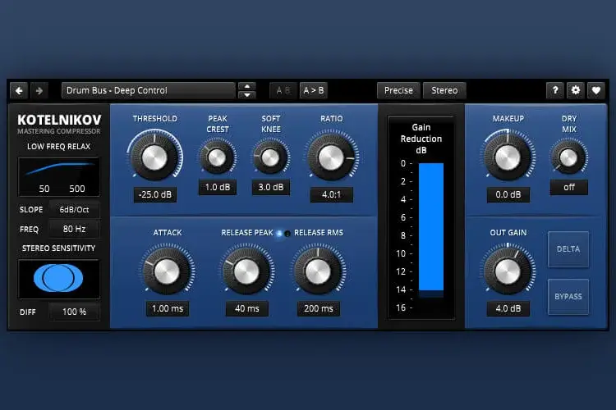Image resolution: width=616 pixels, height=410 pixels.
Task: Click the 80 Hz frequency field
Action: (x=74, y=230)
